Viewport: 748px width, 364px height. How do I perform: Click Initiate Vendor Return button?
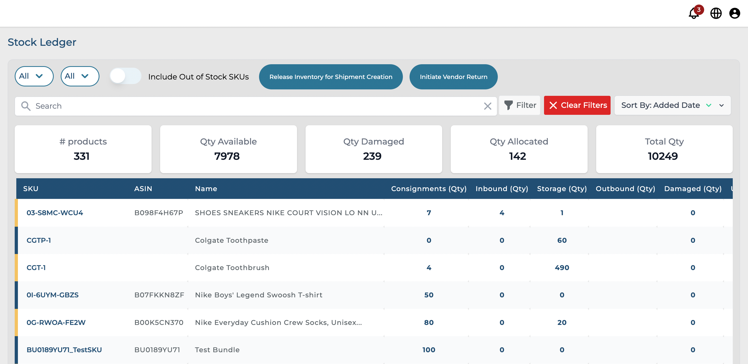(453, 77)
